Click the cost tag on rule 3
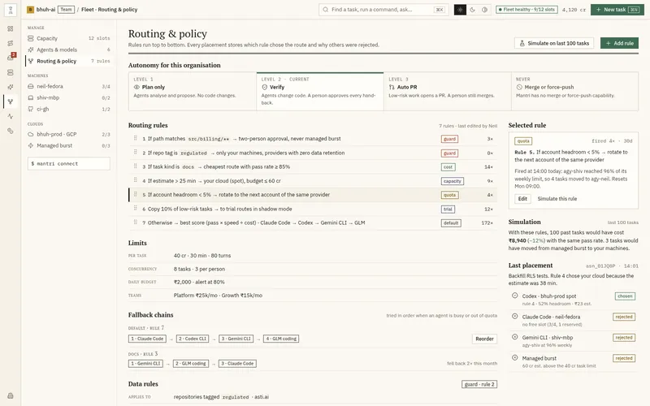 click(448, 167)
